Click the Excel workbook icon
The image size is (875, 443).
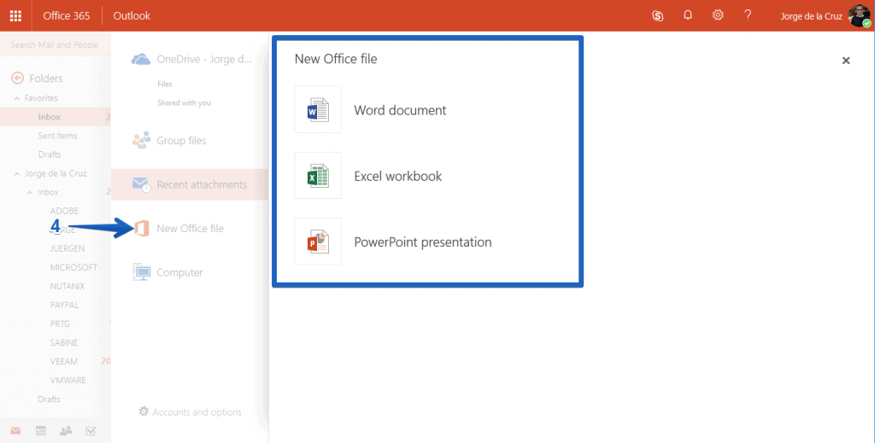(318, 176)
